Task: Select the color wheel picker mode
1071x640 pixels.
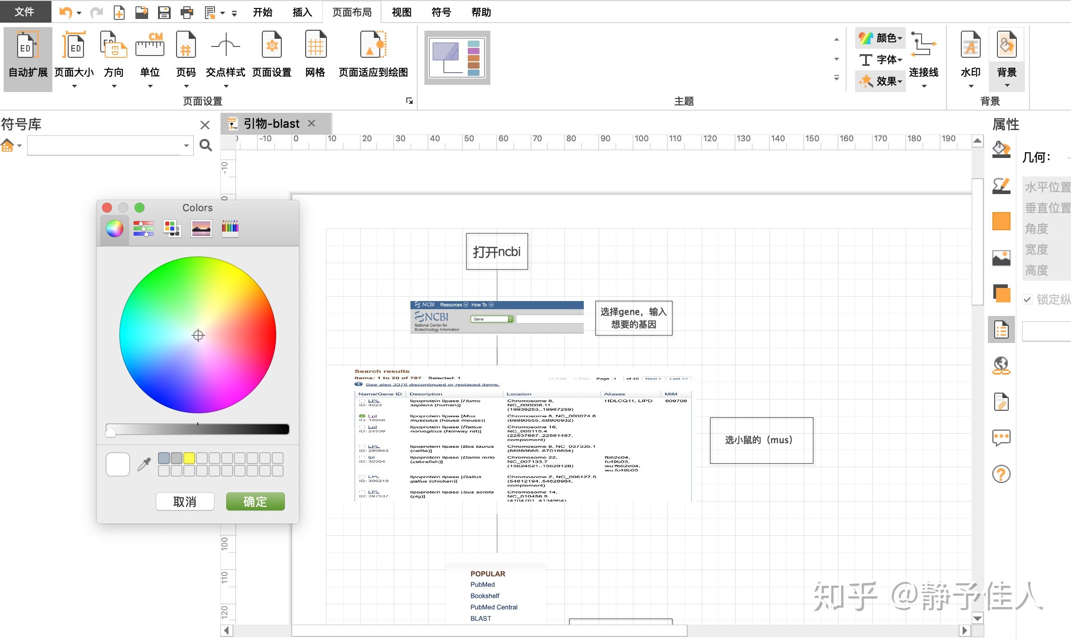Action: click(115, 229)
